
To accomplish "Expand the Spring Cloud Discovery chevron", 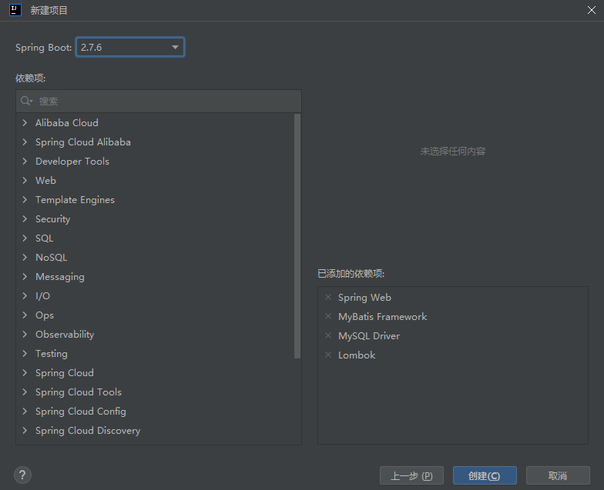I will click(25, 431).
